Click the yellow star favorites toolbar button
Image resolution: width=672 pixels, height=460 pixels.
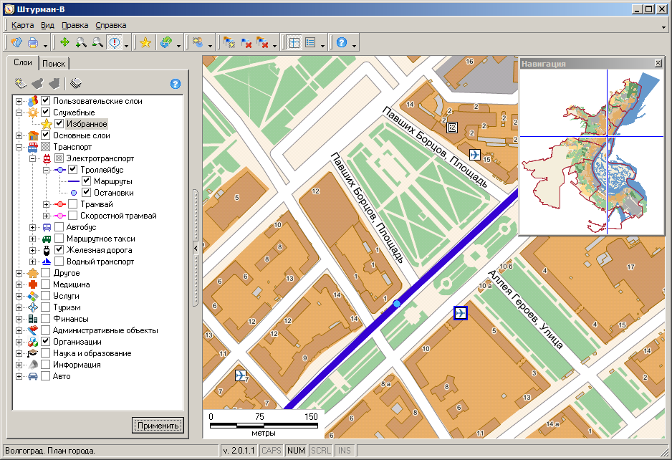point(145,42)
